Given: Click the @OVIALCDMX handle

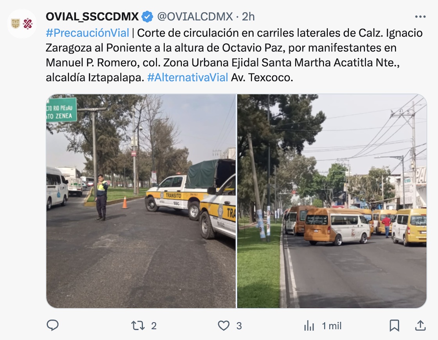Looking at the screenshot, I should point(195,17).
